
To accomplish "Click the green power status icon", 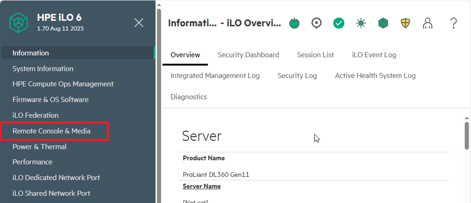I will [x=294, y=23].
